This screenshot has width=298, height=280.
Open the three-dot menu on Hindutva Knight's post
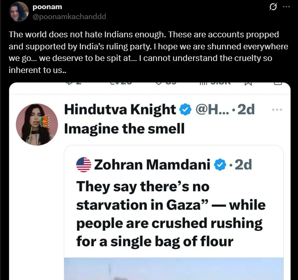276,110
